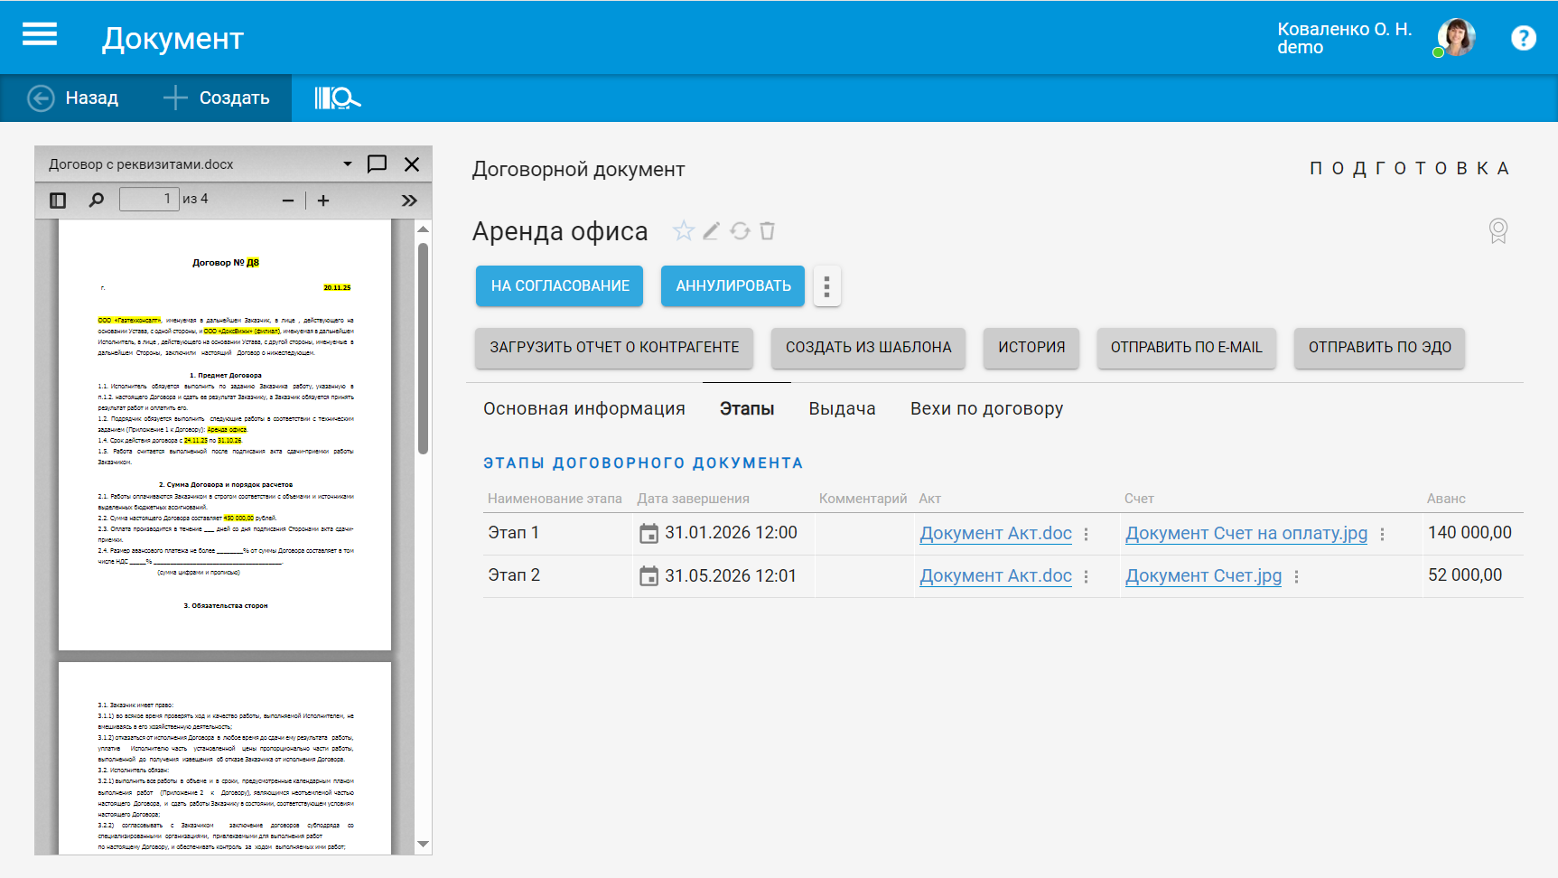Toggle the viewer sidebar panel
Image resolution: width=1558 pixels, height=878 pixels.
point(58,201)
